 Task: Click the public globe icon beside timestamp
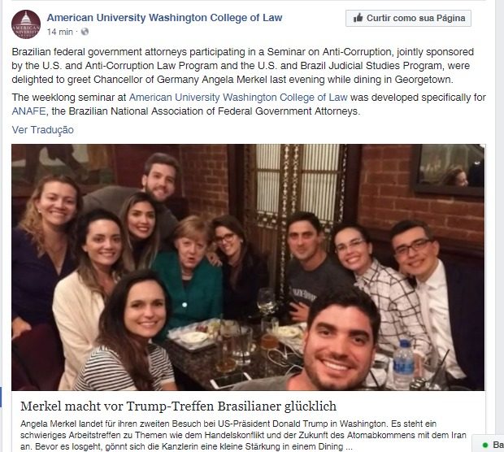coord(83,32)
